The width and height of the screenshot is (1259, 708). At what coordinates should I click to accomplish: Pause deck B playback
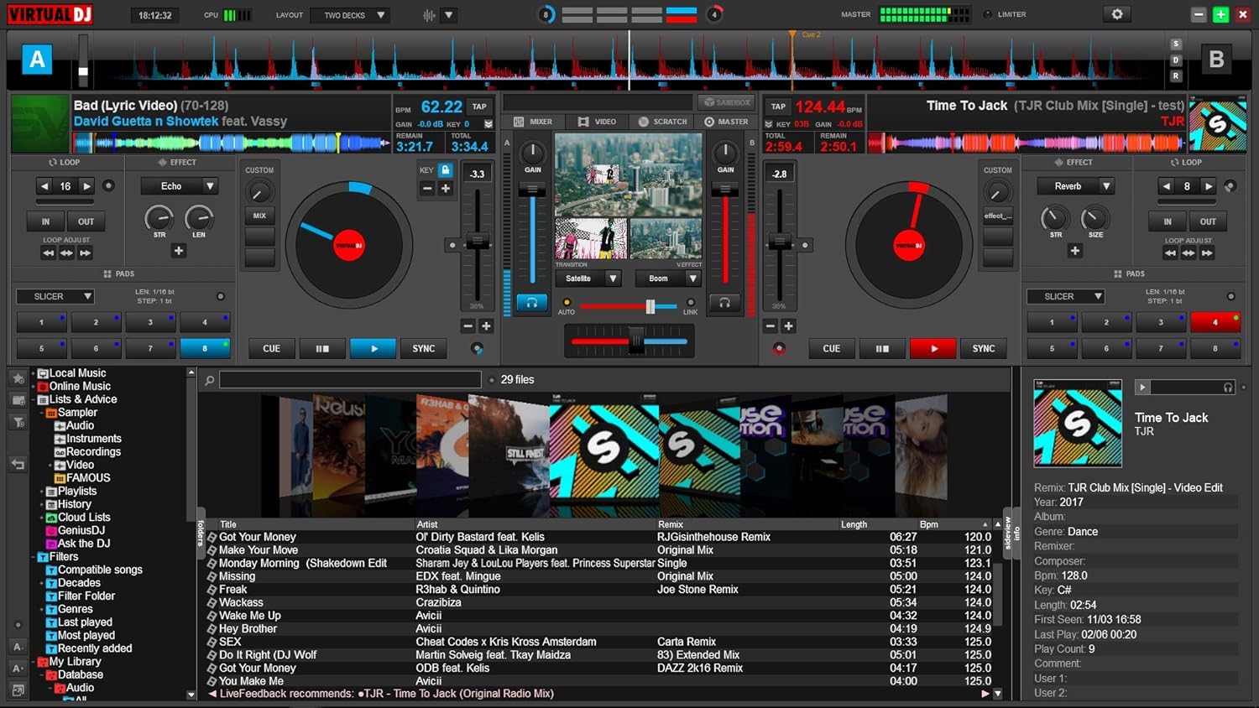(x=881, y=348)
